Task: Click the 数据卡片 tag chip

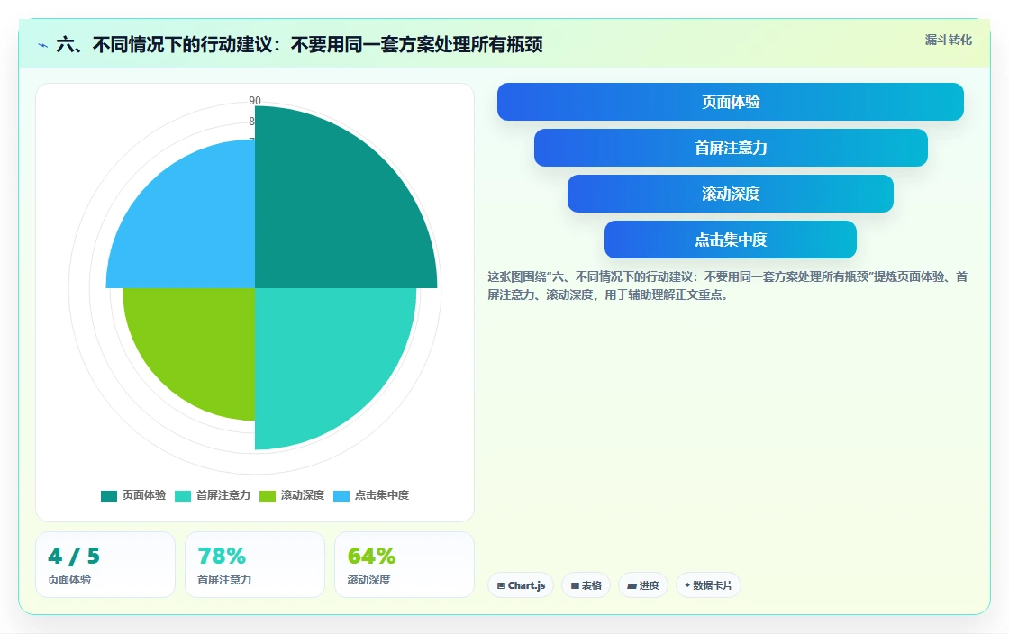Action: [708, 585]
